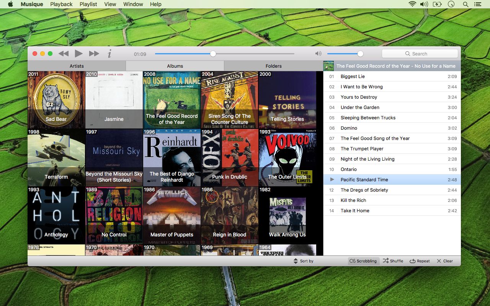Open the Sort by dropdown
Screen dimensions: 490x306
[303, 261]
